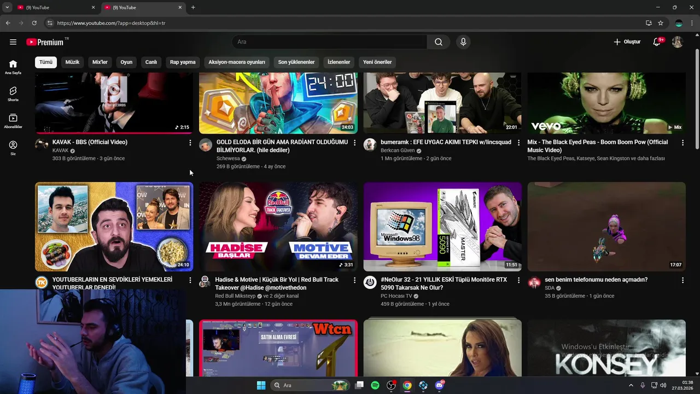Open Spotify from the taskbar
This screenshot has height=394, width=700.
[375, 385]
